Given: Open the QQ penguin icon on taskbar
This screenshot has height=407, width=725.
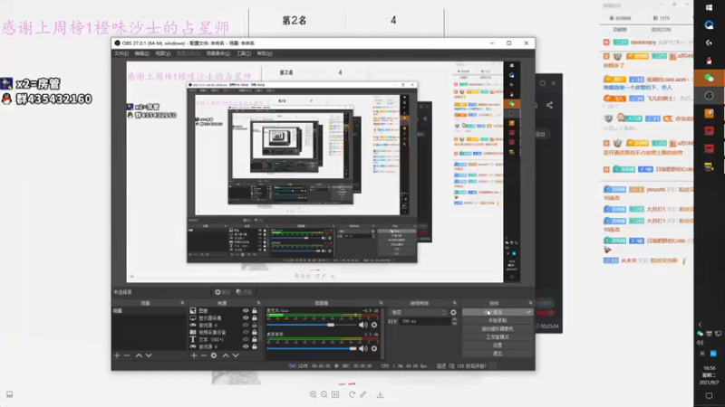Looking at the screenshot, I should 709,61.
